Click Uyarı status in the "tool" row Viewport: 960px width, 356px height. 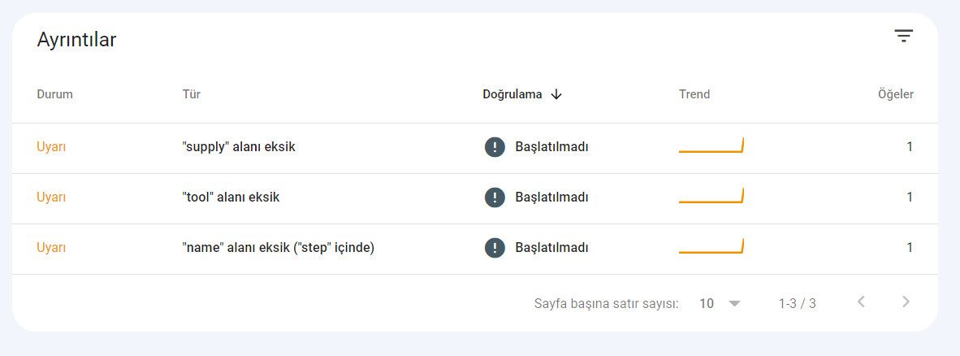coord(51,198)
